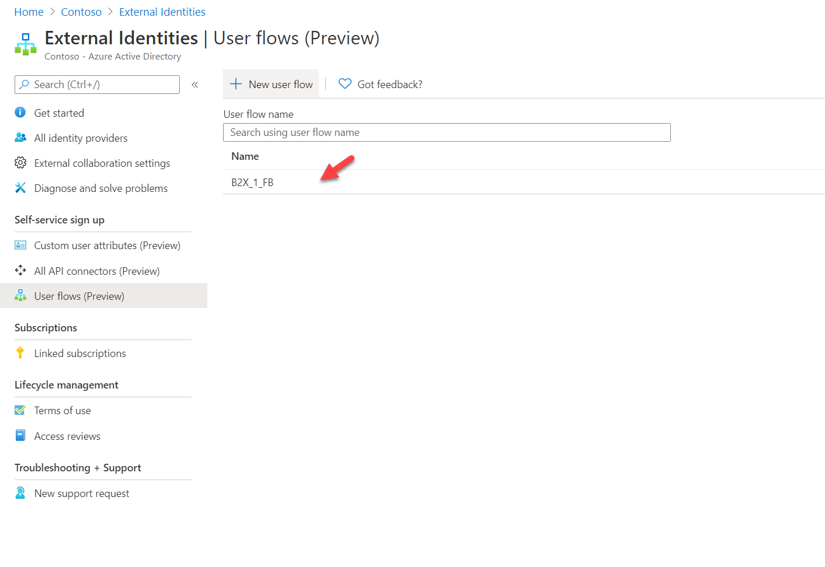Click the Diagnose and solve problems wrench icon
The image size is (825, 567).
(x=20, y=188)
